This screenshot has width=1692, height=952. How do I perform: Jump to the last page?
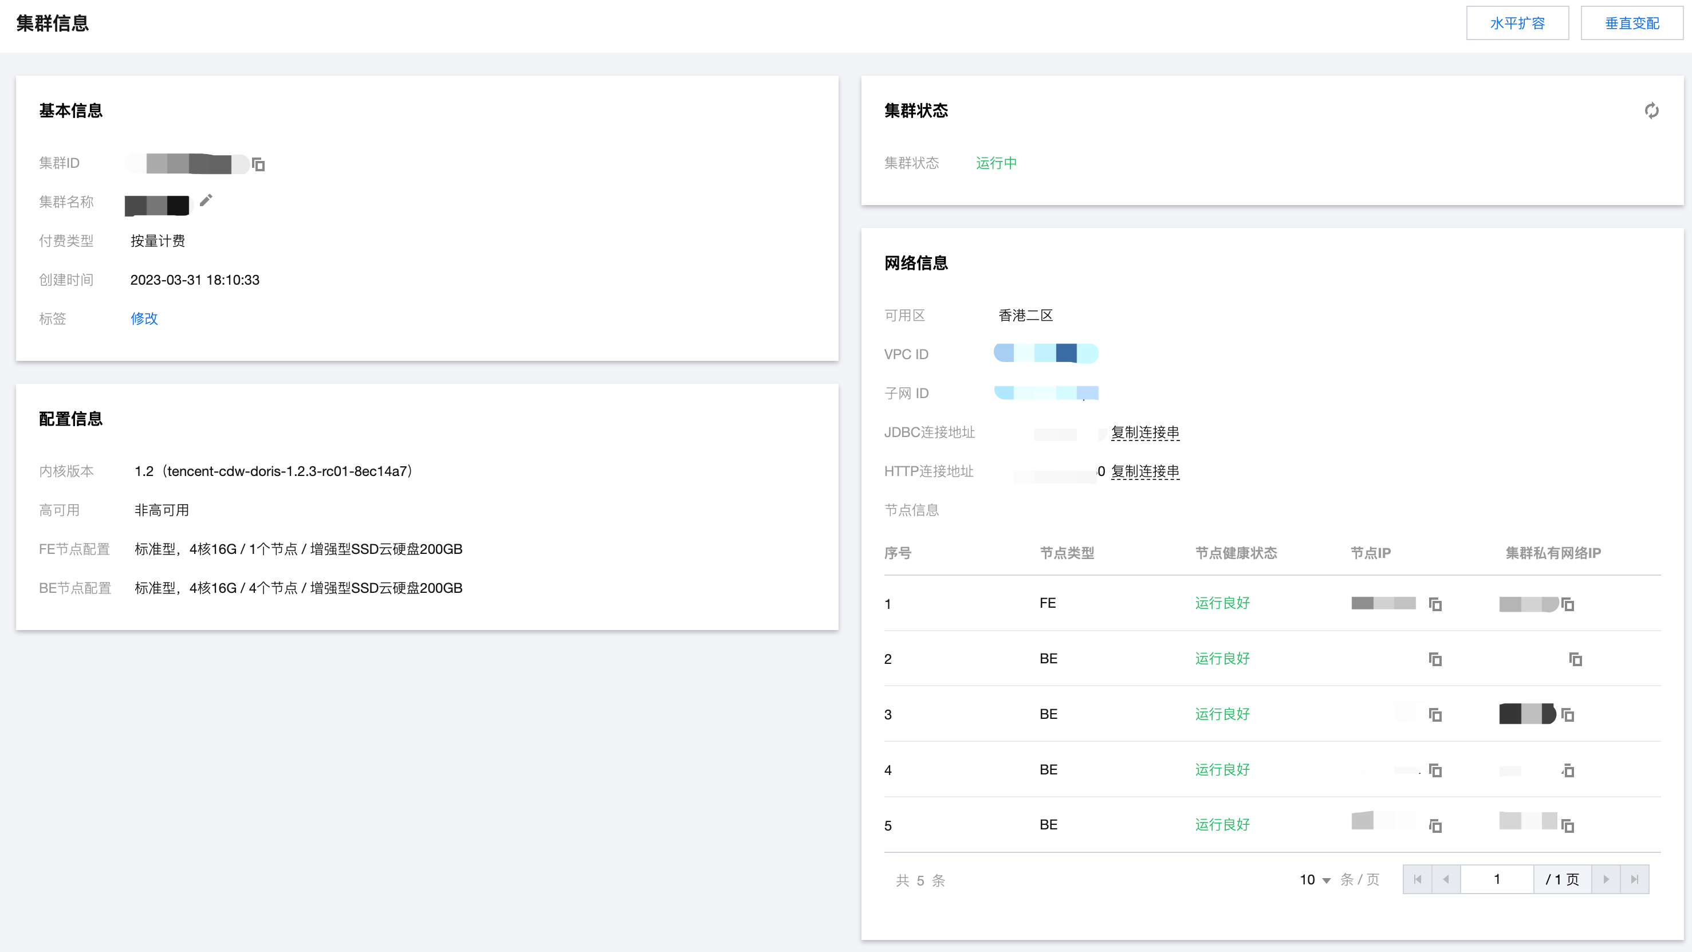pos(1634,879)
